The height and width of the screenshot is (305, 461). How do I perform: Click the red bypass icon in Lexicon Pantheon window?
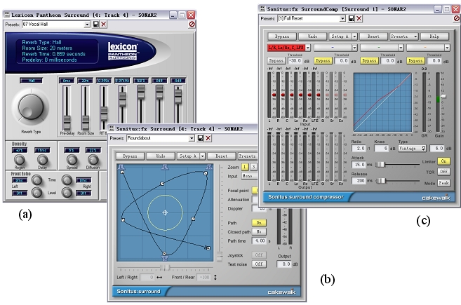coord(192,24)
